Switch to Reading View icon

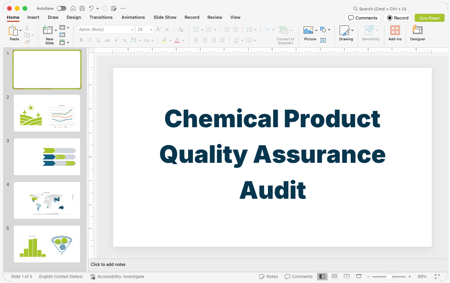(347, 277)
